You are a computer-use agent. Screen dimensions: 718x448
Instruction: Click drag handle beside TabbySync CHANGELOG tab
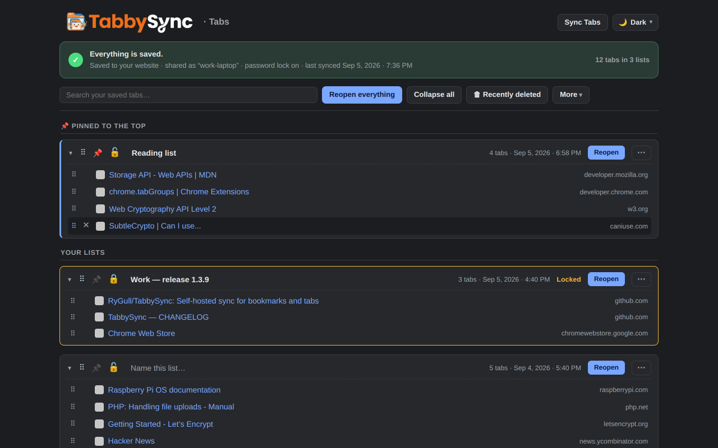[x=73, y=317]
